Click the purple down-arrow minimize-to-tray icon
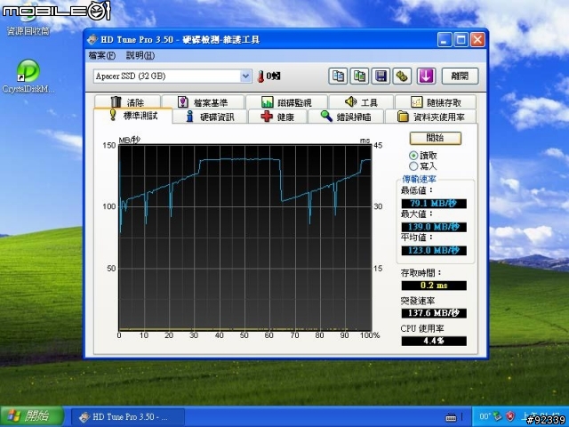The width and height of the screenshot is (569, 427). tap(426, 77)
